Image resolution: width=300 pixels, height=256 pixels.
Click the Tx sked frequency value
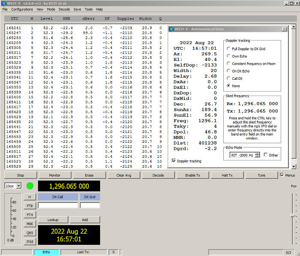tap(258, 111)
